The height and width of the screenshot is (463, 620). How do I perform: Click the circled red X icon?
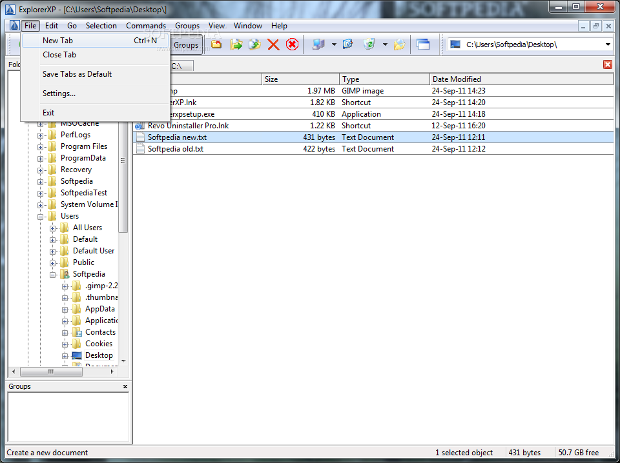(x=292, y=44)
